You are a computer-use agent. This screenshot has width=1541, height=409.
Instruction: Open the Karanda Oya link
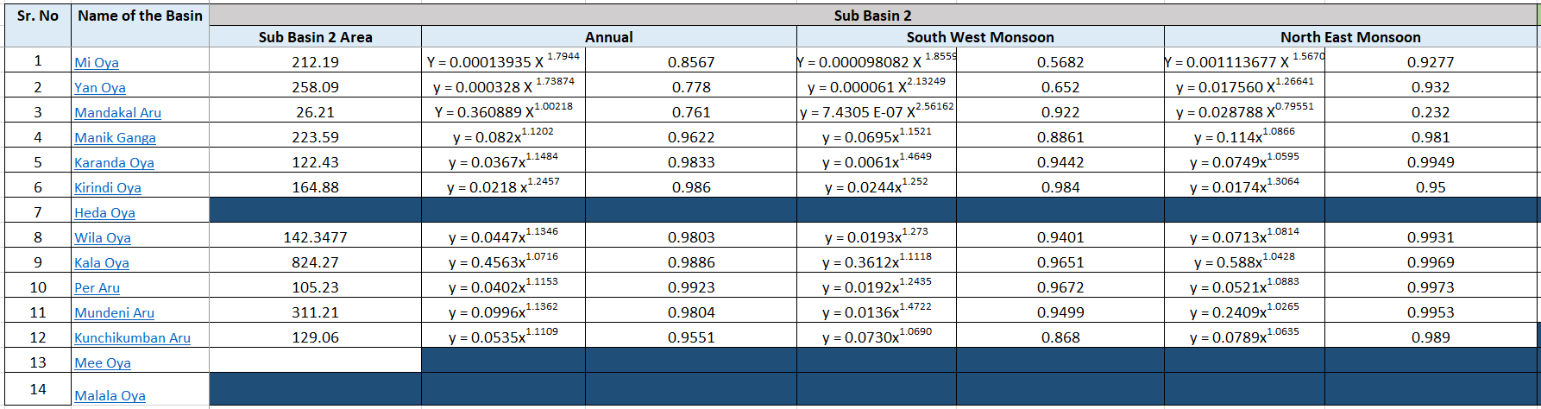click(x=114, y=163)
